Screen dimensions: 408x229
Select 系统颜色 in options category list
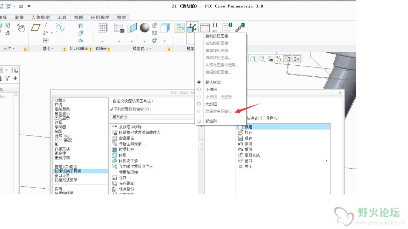pyautogui.click(x=62, y=109)
